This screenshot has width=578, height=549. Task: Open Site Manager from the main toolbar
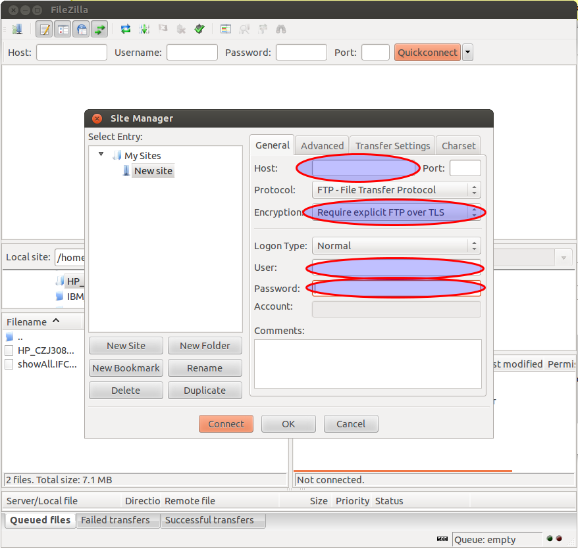17,29
